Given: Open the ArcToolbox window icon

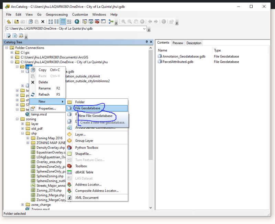Looking at the screenshot, I should coord(97,21).
